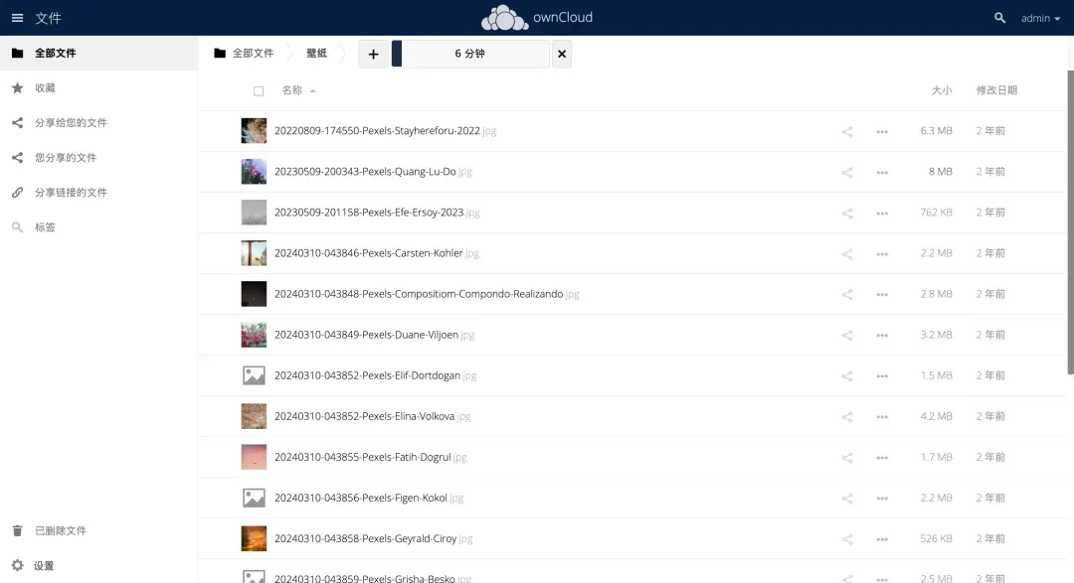Open the Efe-Ersoy-2023 file link
The width and height of the screenshot is (1074, 583).
(x=369, y=213)
